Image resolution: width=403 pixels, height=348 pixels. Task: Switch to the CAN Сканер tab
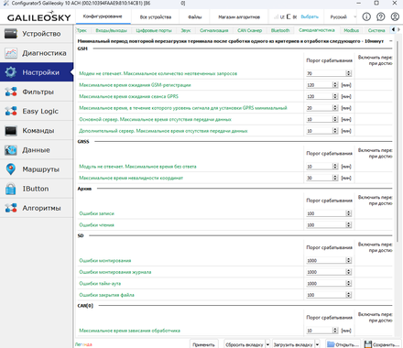[x=250, y=30]
